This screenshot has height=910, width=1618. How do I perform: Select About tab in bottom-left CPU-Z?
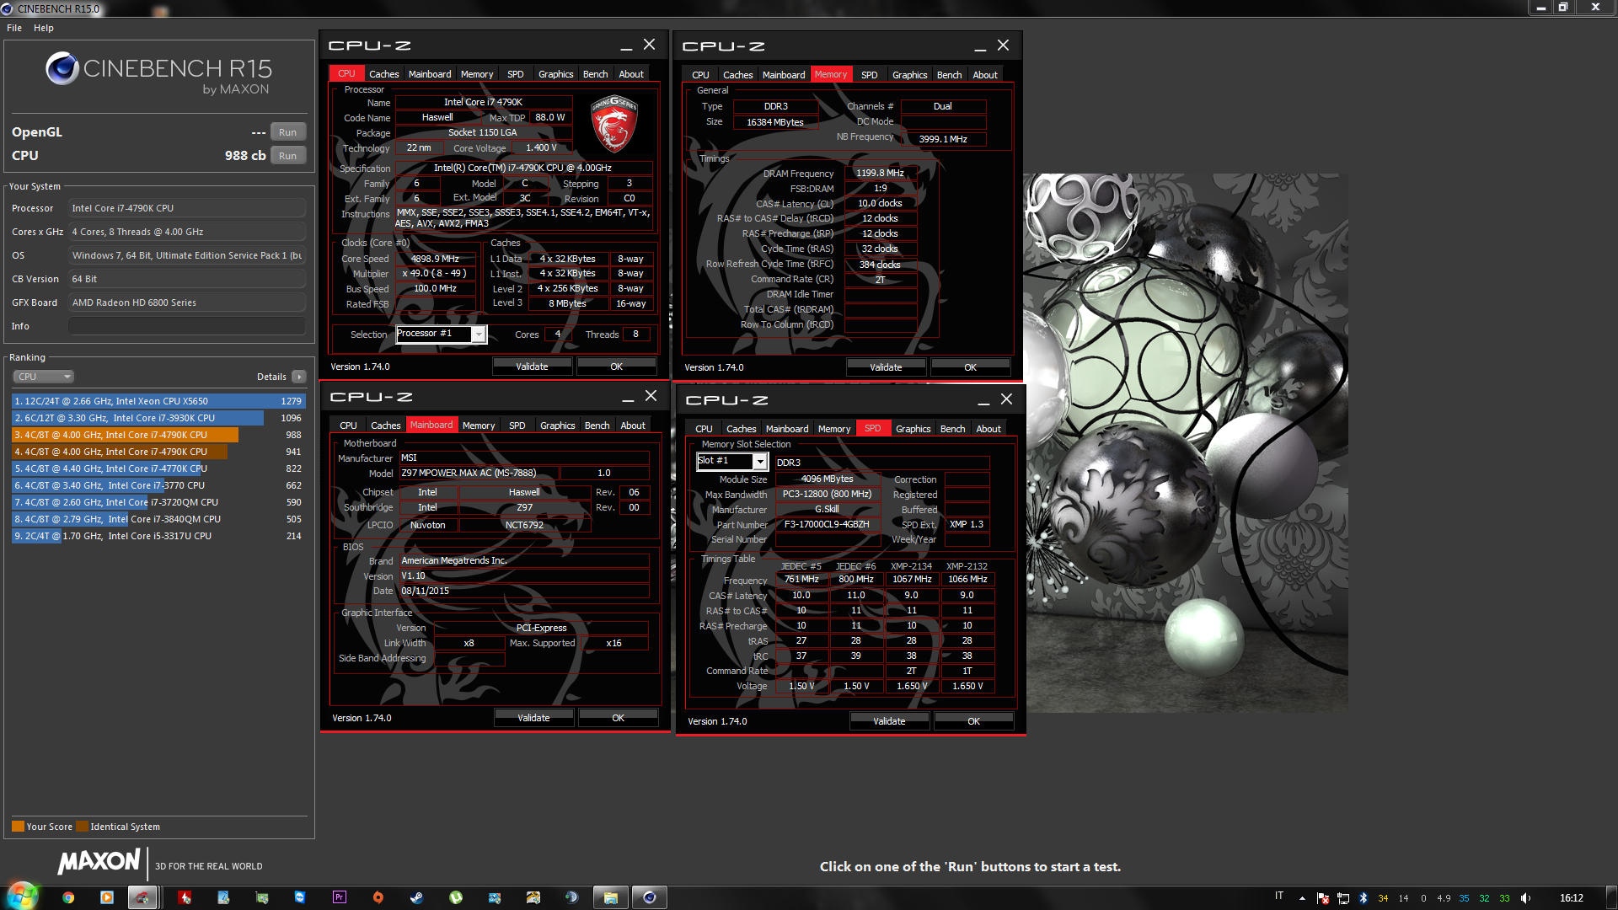[632, 426]
